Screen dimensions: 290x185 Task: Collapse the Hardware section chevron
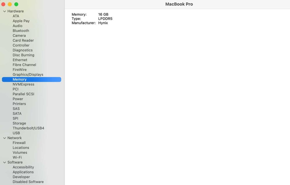click(5, 11)
